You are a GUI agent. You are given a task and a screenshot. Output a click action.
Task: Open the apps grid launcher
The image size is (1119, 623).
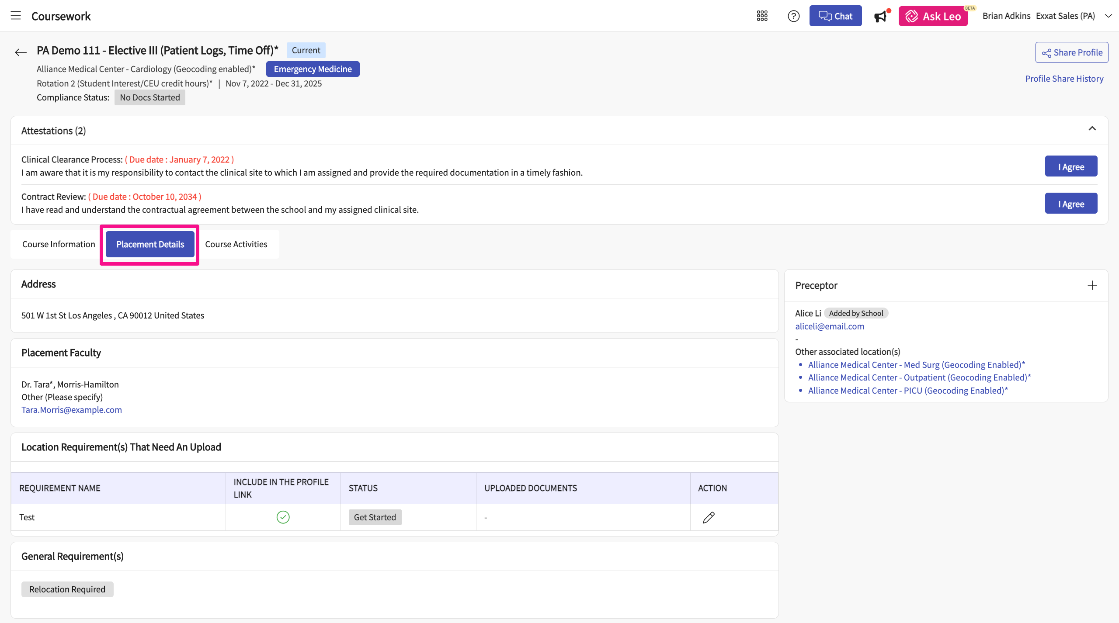tap(762, 16)
